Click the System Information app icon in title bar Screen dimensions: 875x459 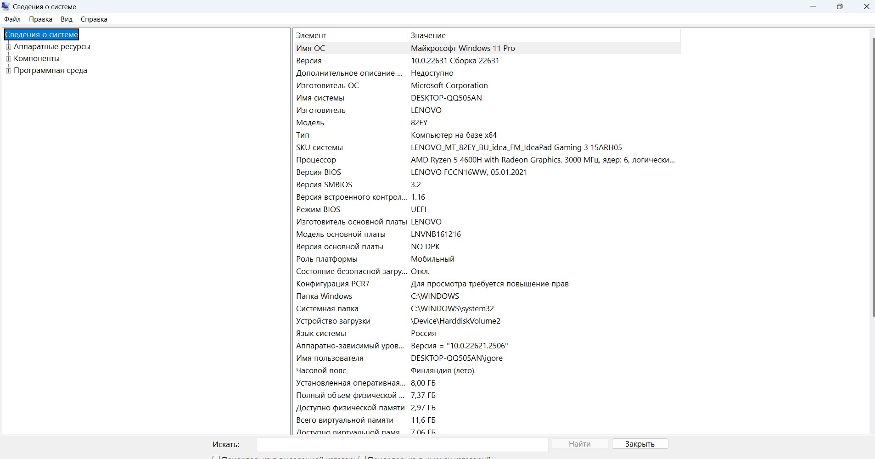tap(6, 6)
